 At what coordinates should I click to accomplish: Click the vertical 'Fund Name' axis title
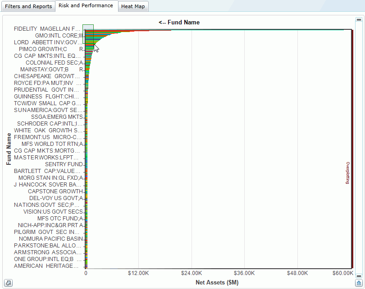coord(9,149)
